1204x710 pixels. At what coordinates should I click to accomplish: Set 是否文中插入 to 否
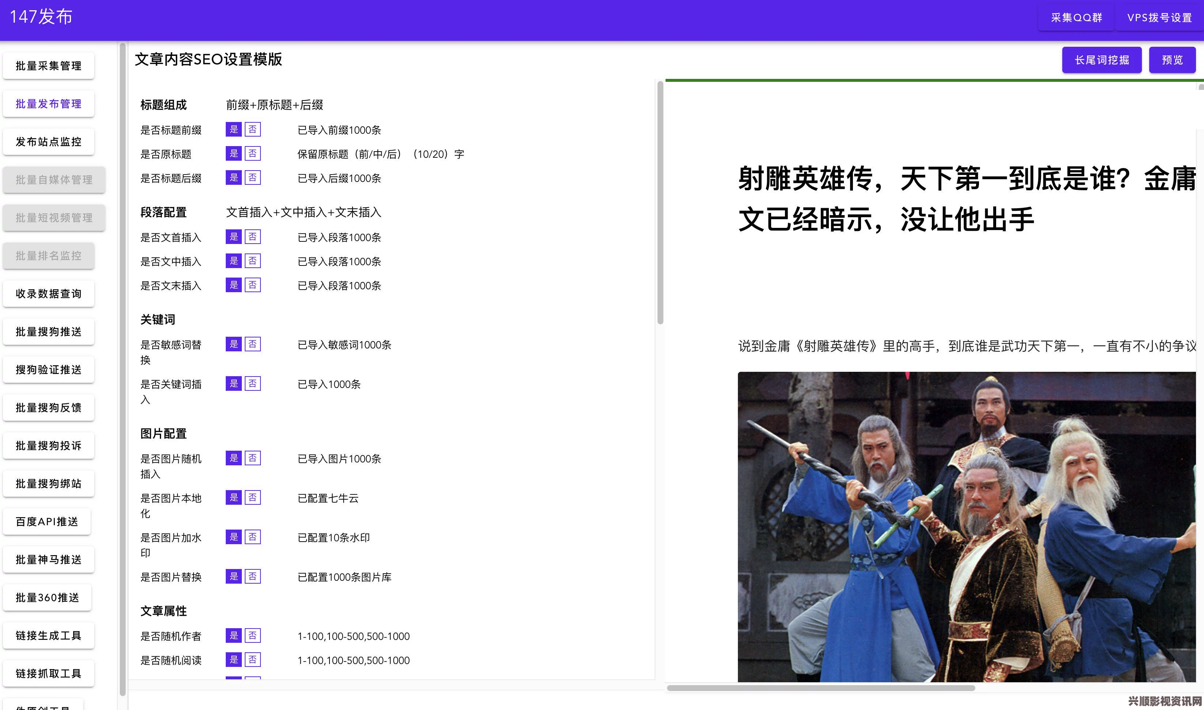253,261
